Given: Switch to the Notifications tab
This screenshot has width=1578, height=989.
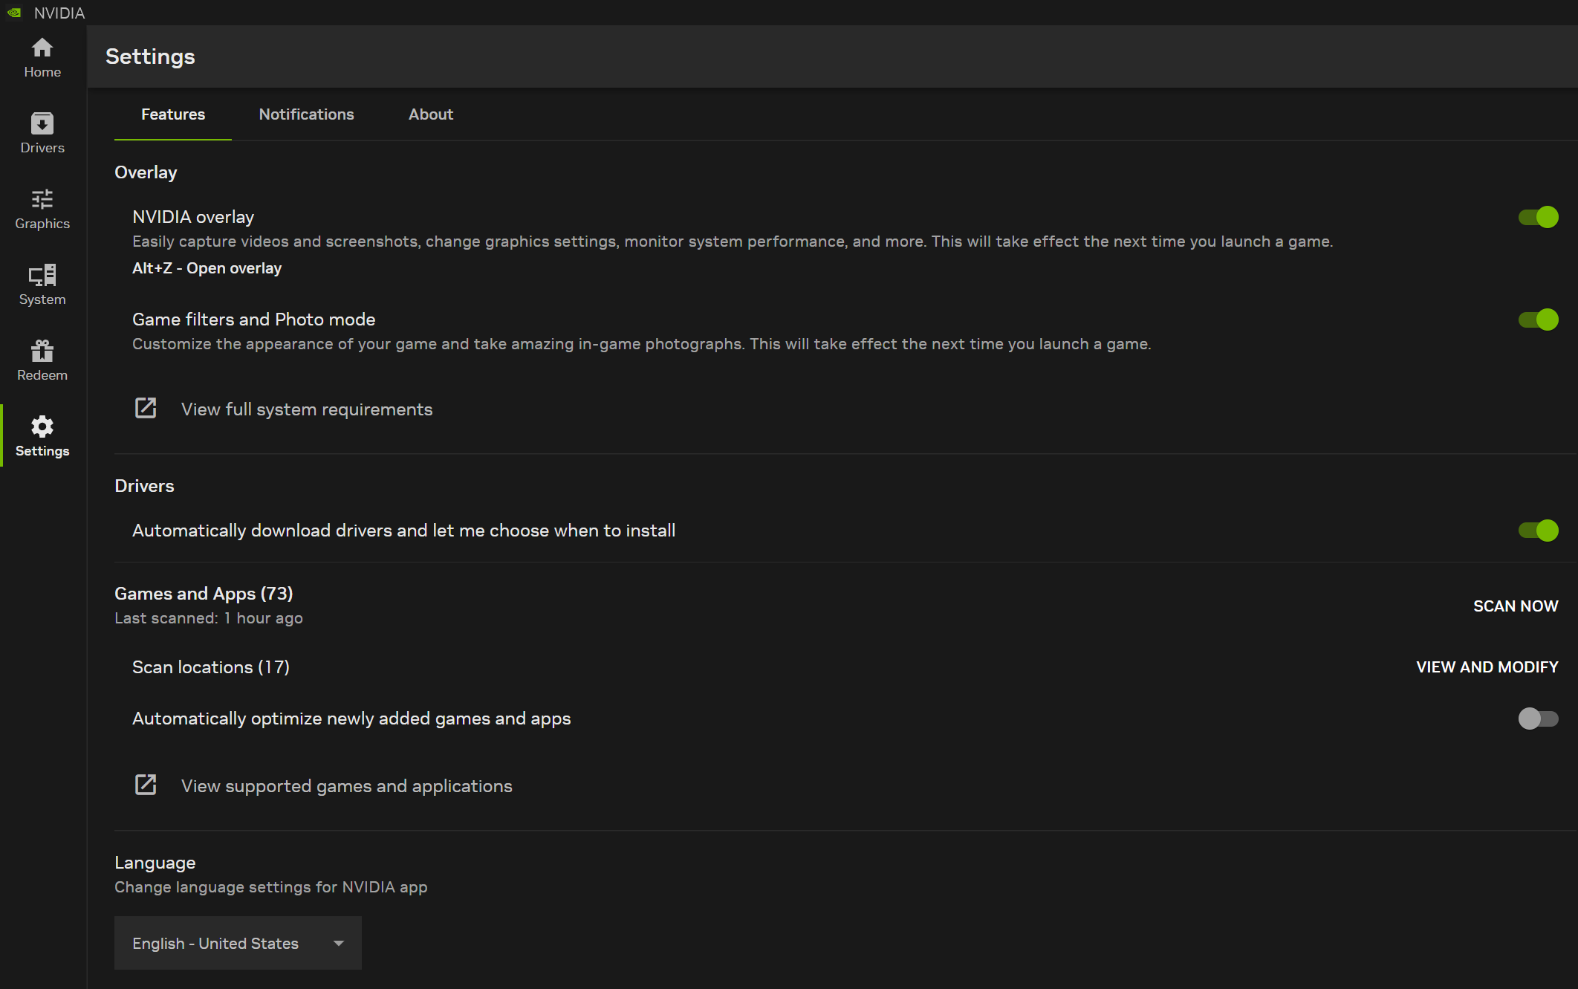Looking at the screenshot, I should [306, 114].
